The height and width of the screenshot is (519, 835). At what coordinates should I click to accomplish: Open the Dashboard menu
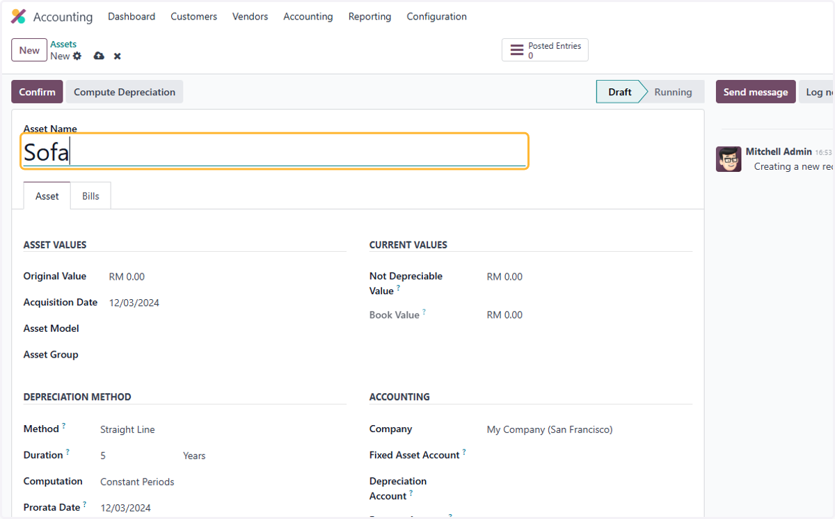pyautogui.click(x=132, y=17)
